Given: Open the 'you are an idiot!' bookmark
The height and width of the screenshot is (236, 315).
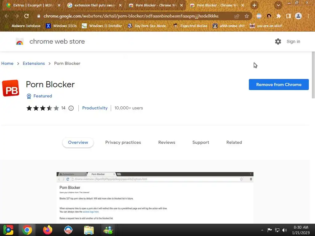Looking at the screenshot, I should pos(266,26).
